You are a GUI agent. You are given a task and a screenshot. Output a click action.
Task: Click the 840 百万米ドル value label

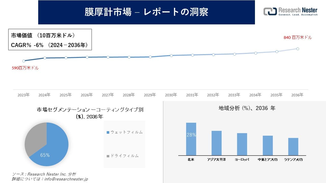(297, 38)
